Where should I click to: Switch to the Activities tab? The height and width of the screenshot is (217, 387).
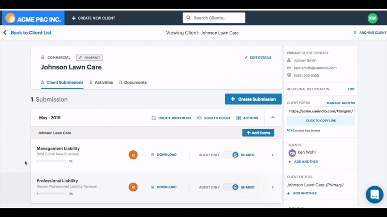pyautogui.click(x=101, y=82)
